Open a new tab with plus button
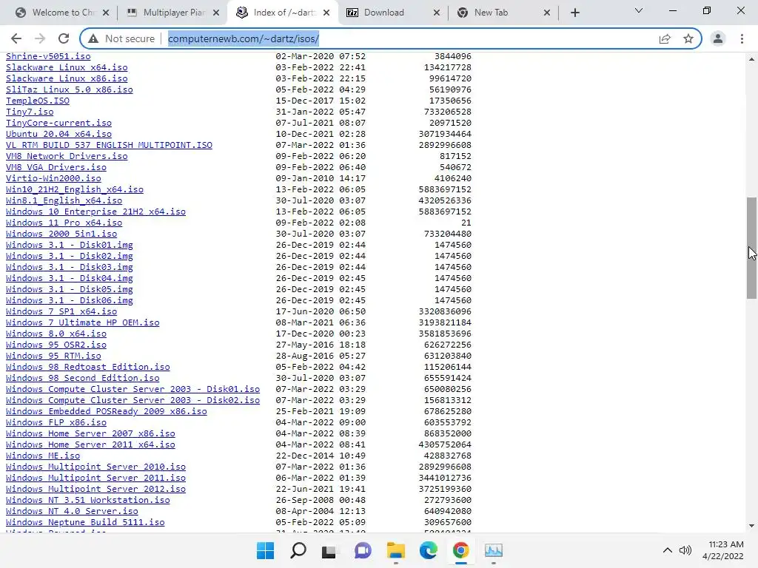Image resolution: width=758 pixels, height=568 pixels. point(574,13)
